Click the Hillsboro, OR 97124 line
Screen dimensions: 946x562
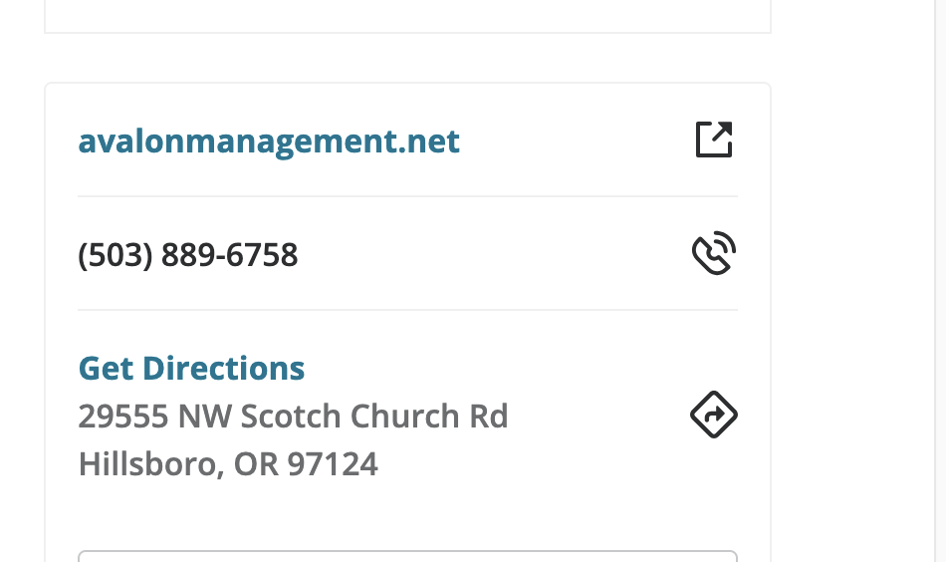228,463
